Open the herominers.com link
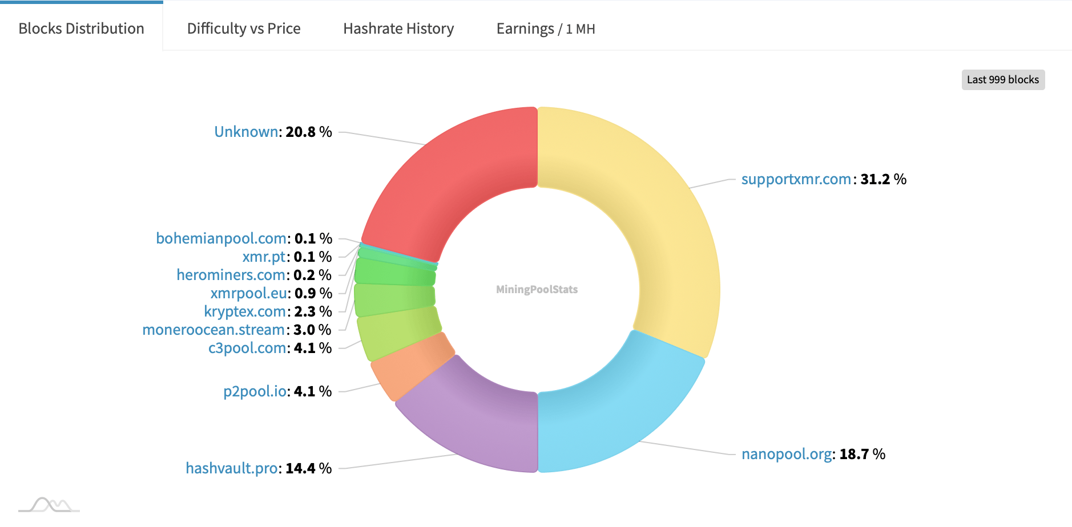The image size is (1072, 527). [231, 275]
